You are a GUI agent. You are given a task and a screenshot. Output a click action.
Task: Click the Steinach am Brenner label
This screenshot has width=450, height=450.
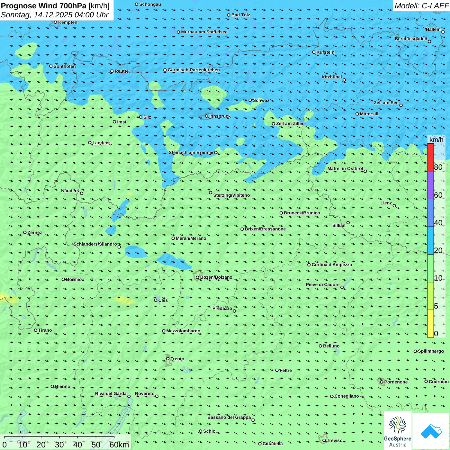click(x=191, y=152)
